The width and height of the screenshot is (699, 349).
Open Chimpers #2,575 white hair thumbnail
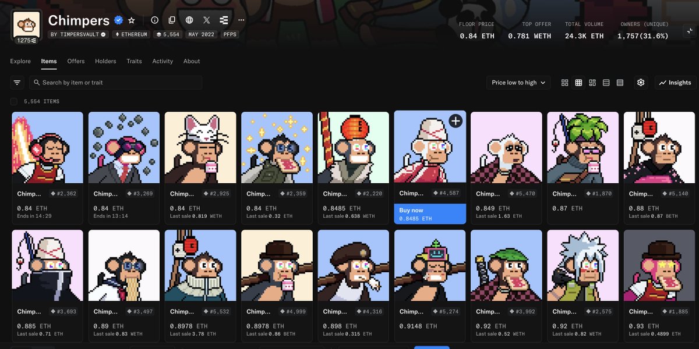(583, 265)
